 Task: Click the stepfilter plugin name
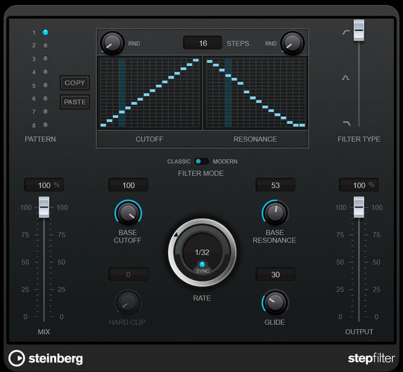[x=371, y=359]
